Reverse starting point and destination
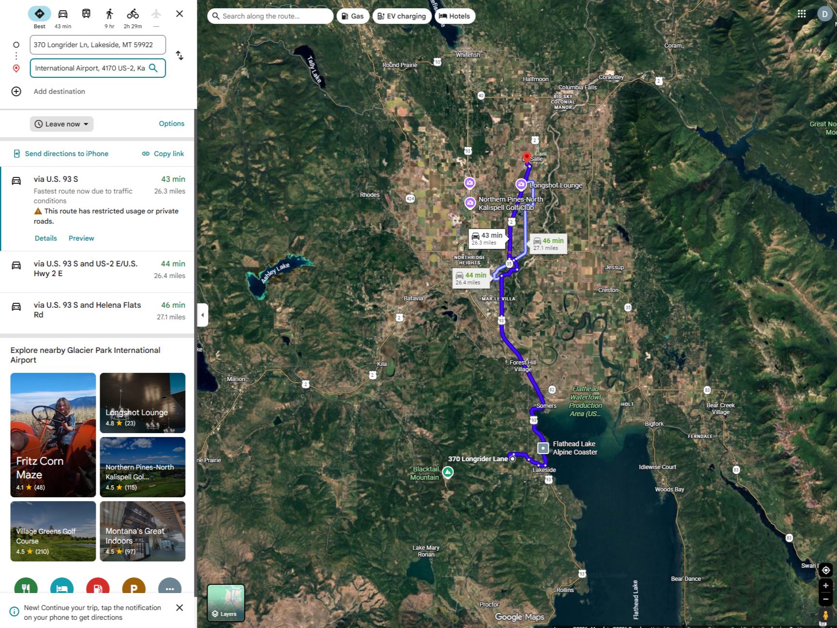Image resolution: width=837 pixels, height=628 pixels. pyautogui.click(x=179, y=55)
